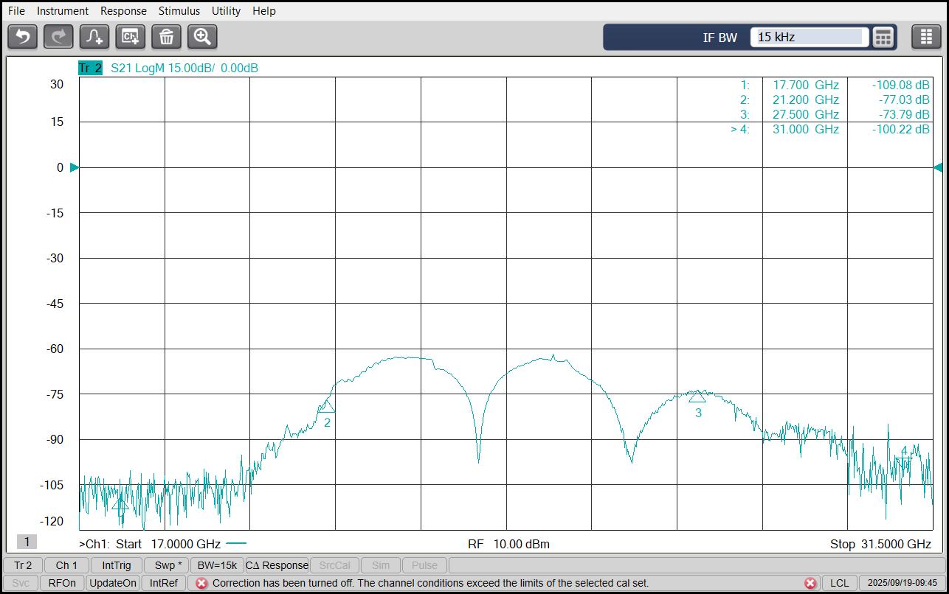Open the Response menu
This screenshot has width=949, height=594.
coord(123,11)
